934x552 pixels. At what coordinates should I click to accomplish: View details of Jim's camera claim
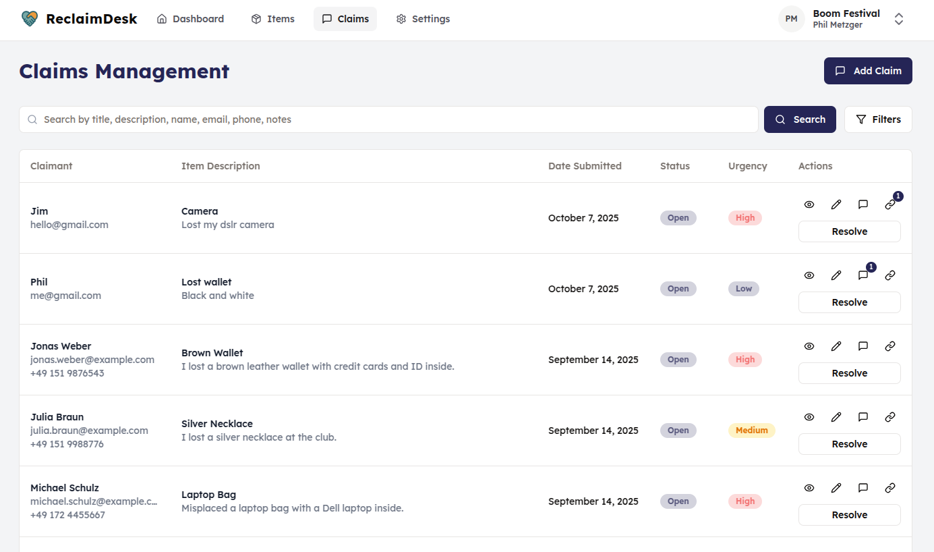pos(809,204)
